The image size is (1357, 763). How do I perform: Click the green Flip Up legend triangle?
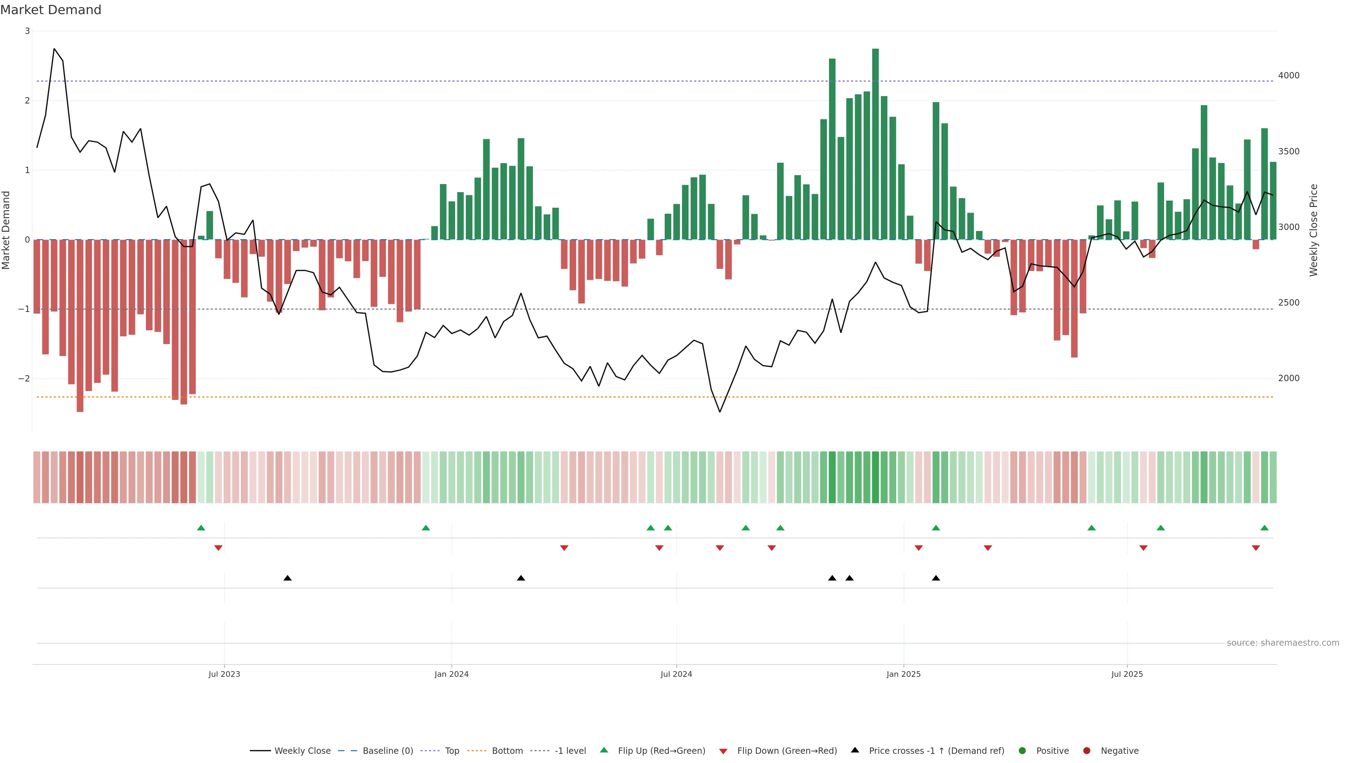point(604,750)
